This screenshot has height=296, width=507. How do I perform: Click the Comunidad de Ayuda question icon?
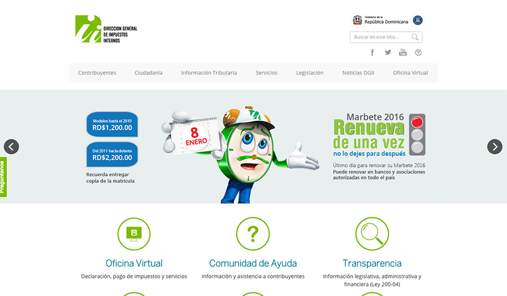click(x=253, y=233)
